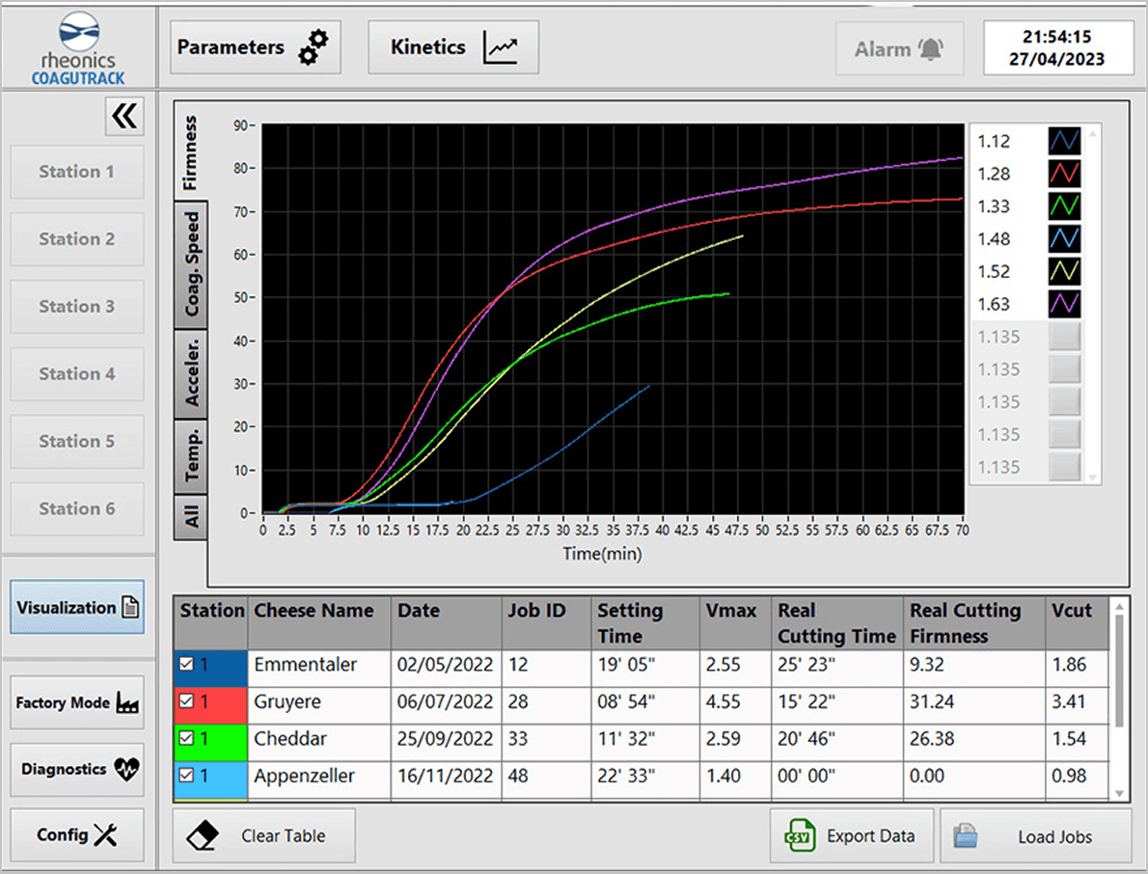Click the folder icon for Load Jobs
This screenshot has height=874, width=1148.
coord(968,835)
